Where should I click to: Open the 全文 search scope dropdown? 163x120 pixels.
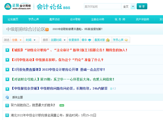[128, 6]
